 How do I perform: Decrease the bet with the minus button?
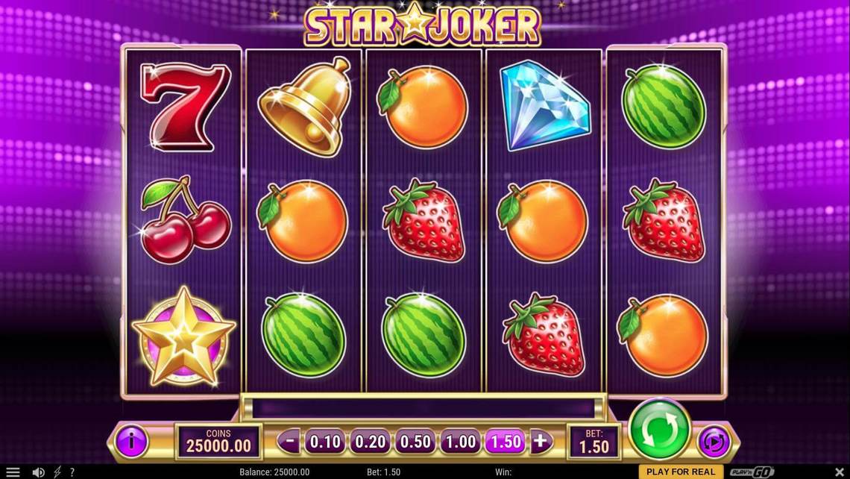(289, 442)
